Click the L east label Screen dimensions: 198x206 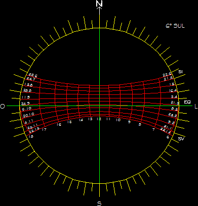pos(196,107)
